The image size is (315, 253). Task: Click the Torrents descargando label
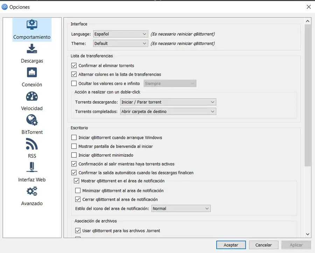click(96, 102)
